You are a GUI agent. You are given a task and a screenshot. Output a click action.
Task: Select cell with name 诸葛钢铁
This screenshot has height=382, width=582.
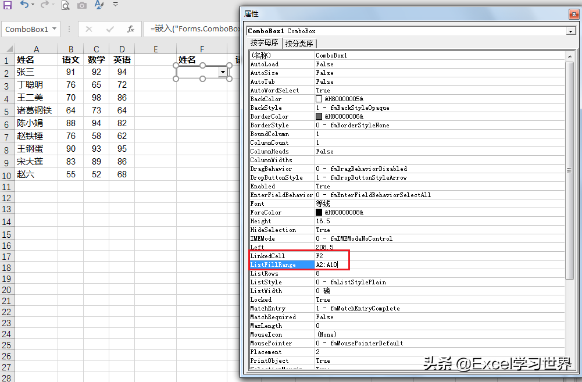36,110
